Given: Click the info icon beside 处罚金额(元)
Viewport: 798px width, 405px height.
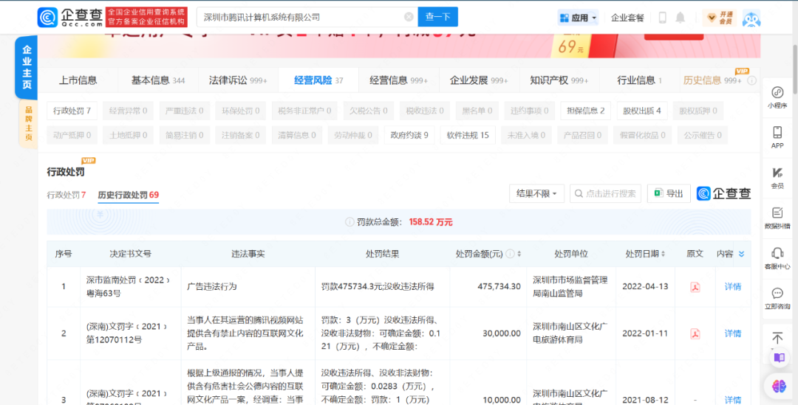Looking at the screenshot, I should coord(510,254).
